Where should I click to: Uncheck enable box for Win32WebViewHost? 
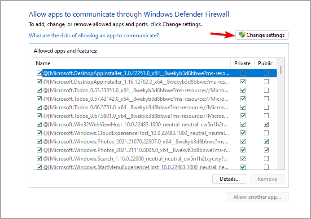[x=39, y=124]
